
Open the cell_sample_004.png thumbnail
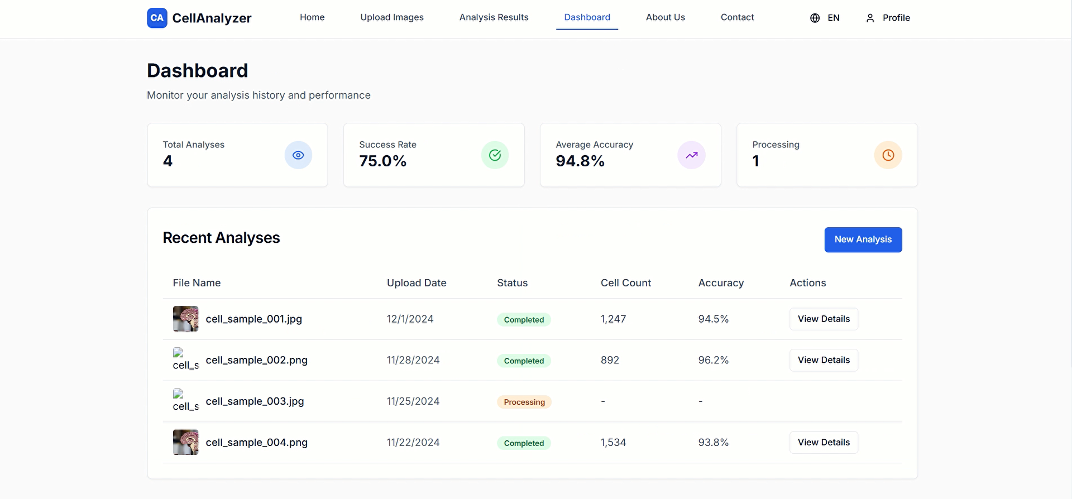(186, 442)
